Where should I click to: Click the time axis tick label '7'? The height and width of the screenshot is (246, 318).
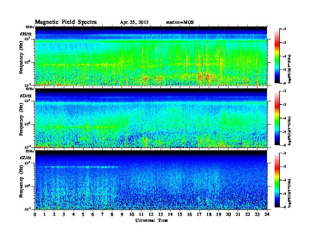tap(103, 215)
